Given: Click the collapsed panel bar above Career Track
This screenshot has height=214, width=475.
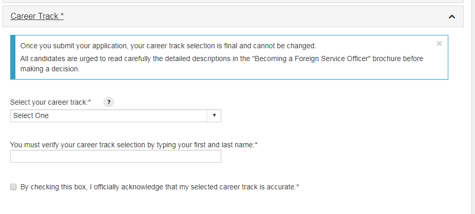Looking at the screenshot, I should click(x=233, y=2).
